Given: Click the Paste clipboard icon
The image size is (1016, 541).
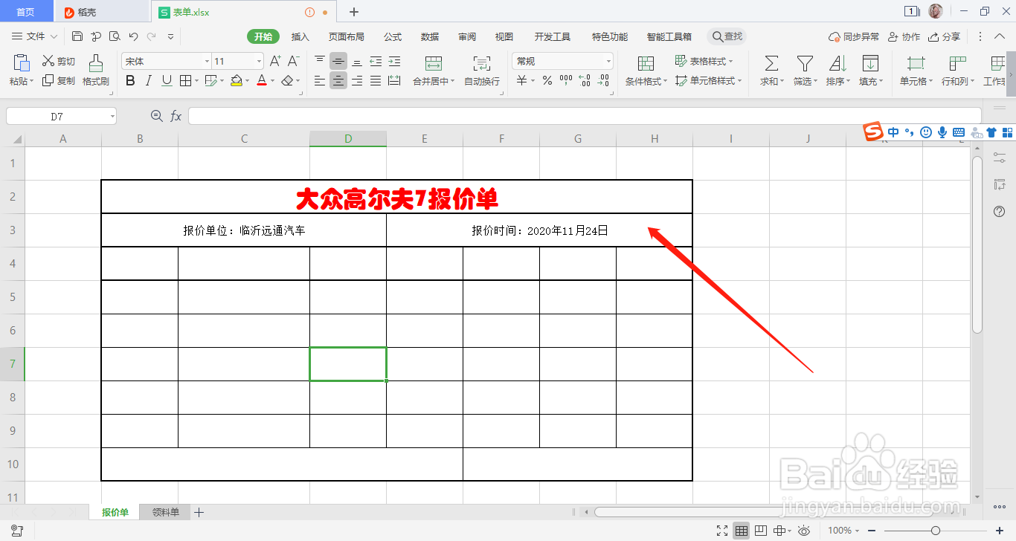Looking at the screenshot, I should [22, 63].
